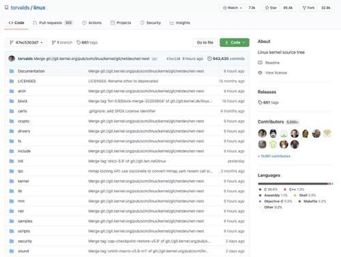Click the folder icon for samples

(12, 221)
